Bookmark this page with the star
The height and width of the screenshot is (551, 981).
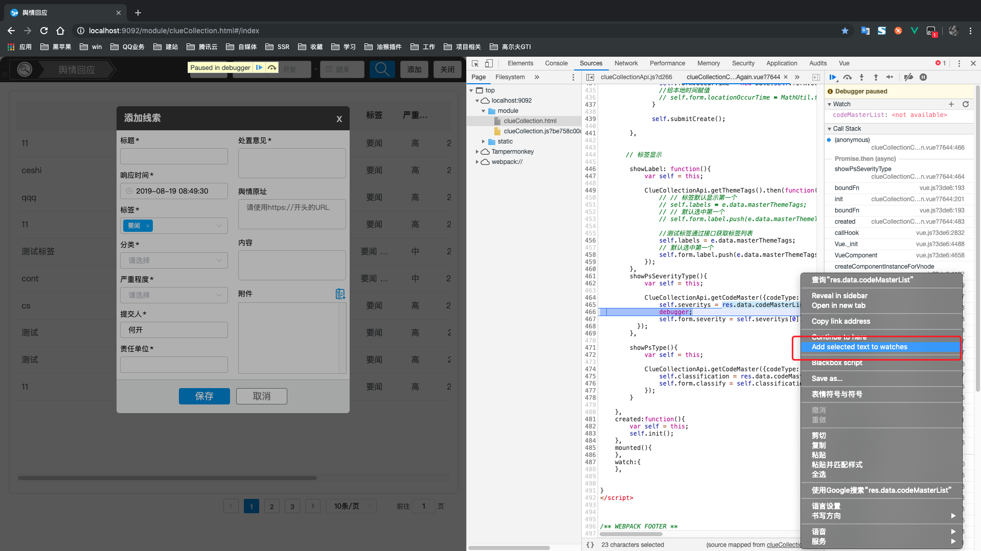coord(845,31)
